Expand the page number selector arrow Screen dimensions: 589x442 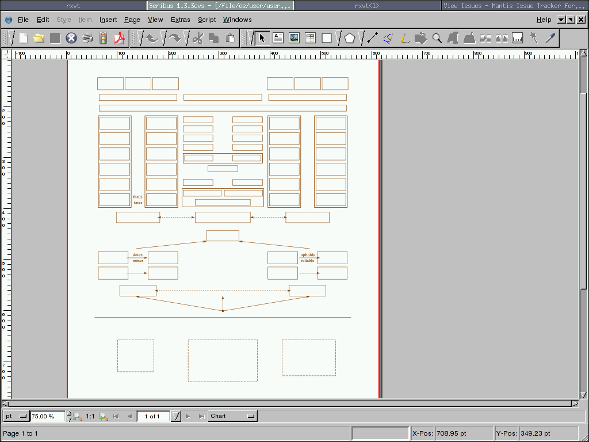tap(176, 416)
